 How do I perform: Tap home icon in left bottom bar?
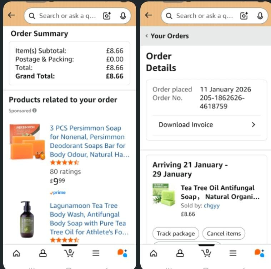click(16, 253)
